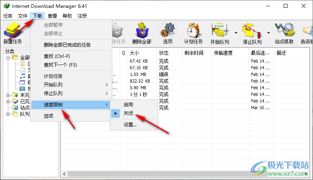Image resolution: width=313 pixels, height=180 pixels.
Task: Select the 全部 folder icon in tree
Action: click(15, 58)
